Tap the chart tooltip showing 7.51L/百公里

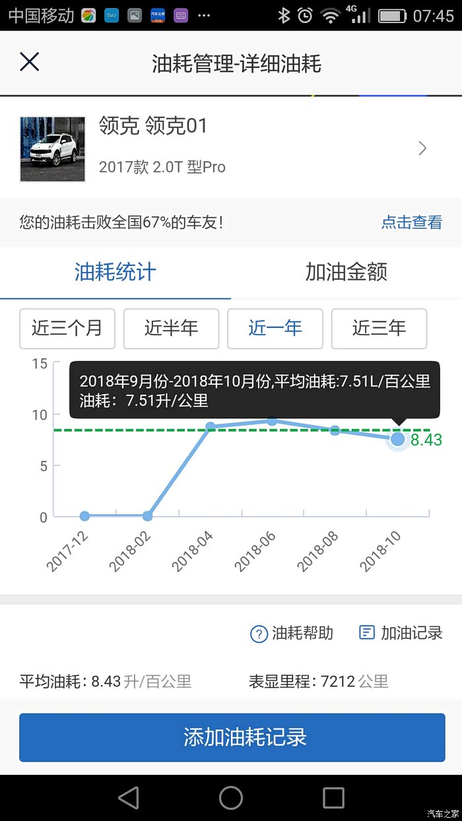point(255,390)
